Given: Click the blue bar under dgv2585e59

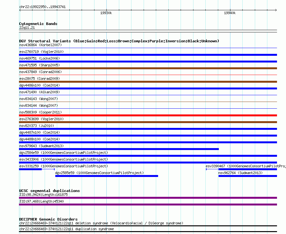Looking at the screenshot, I should pyautogui.click(x=107, y=176).
